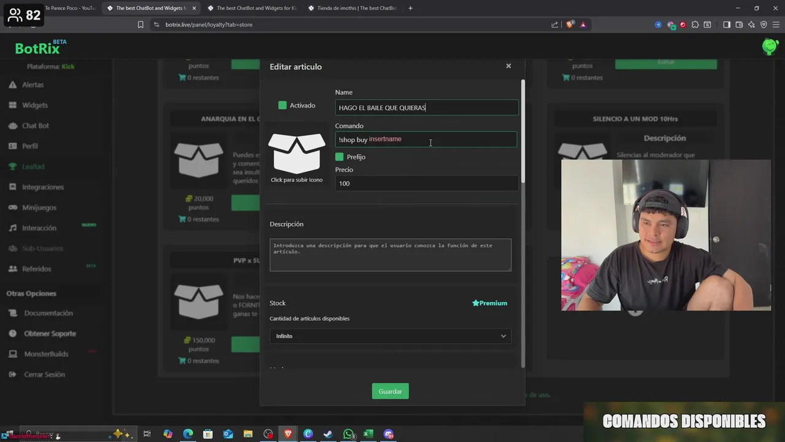Click the Leo AI sparkle icon in toolbar

[751, 25]
